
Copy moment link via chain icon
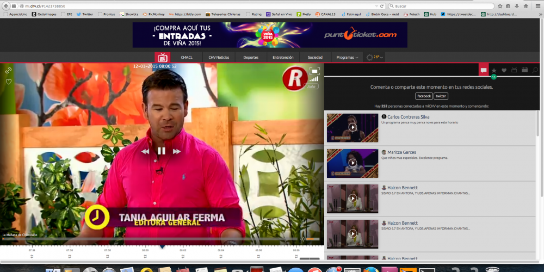click(x=8, y=70)
